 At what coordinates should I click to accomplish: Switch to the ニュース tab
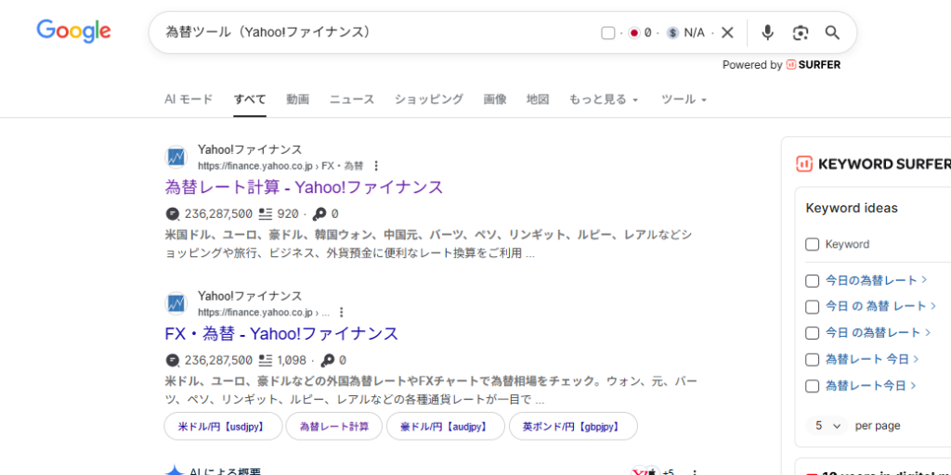351,99
